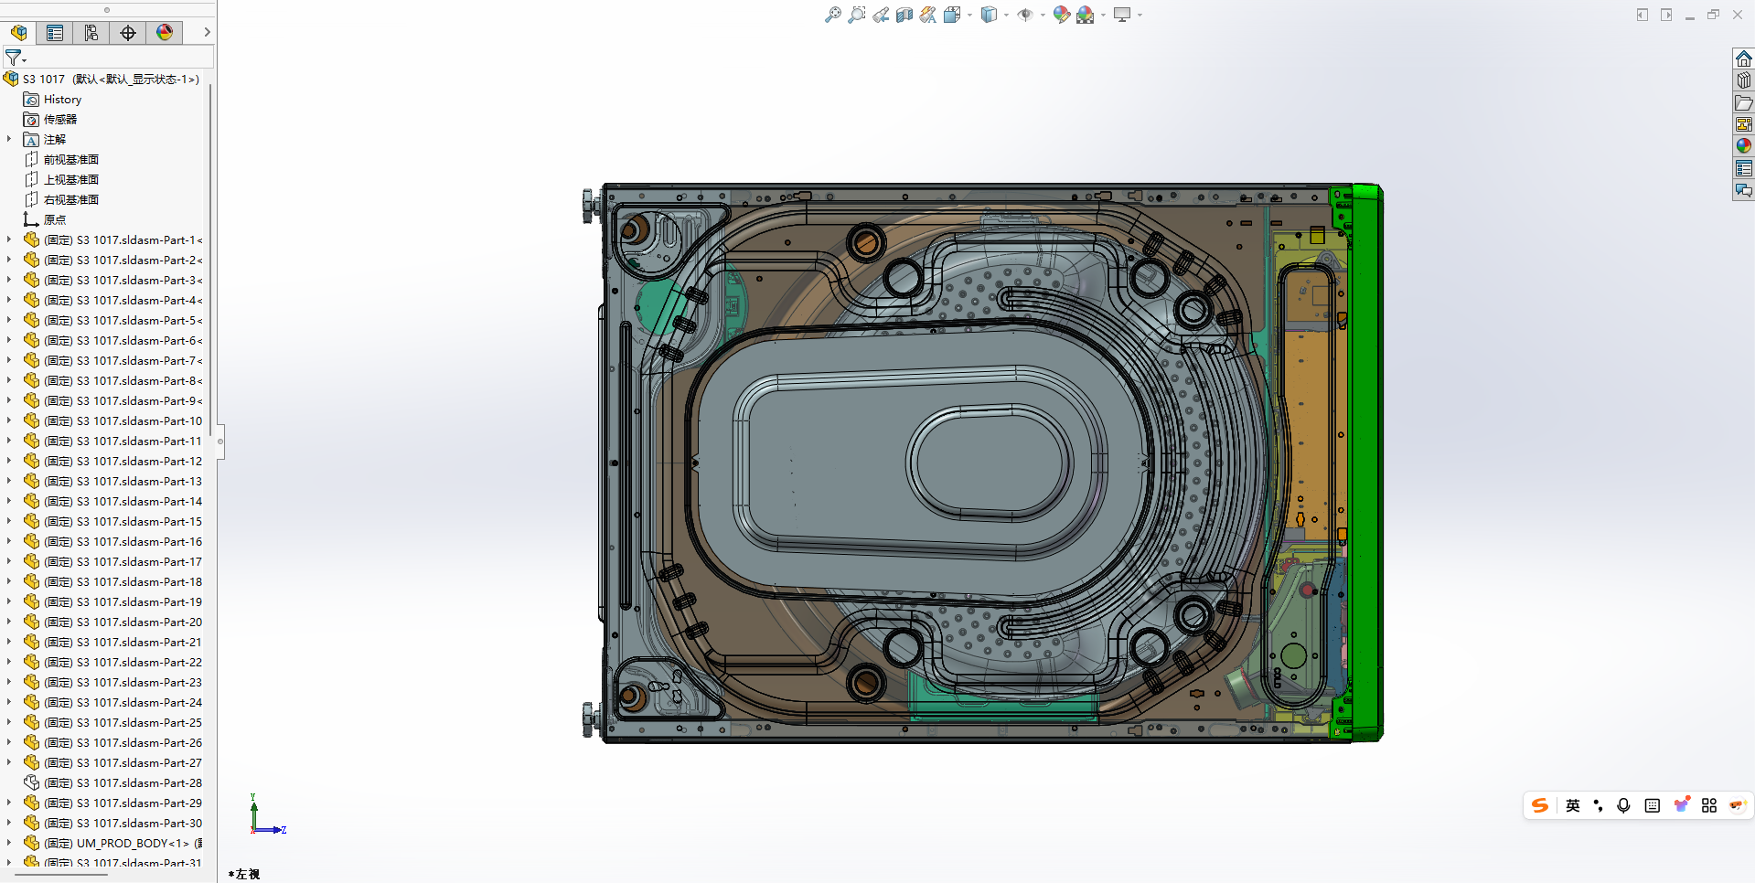
Task: Open the Design Library pane
Action: [1743, 80]
